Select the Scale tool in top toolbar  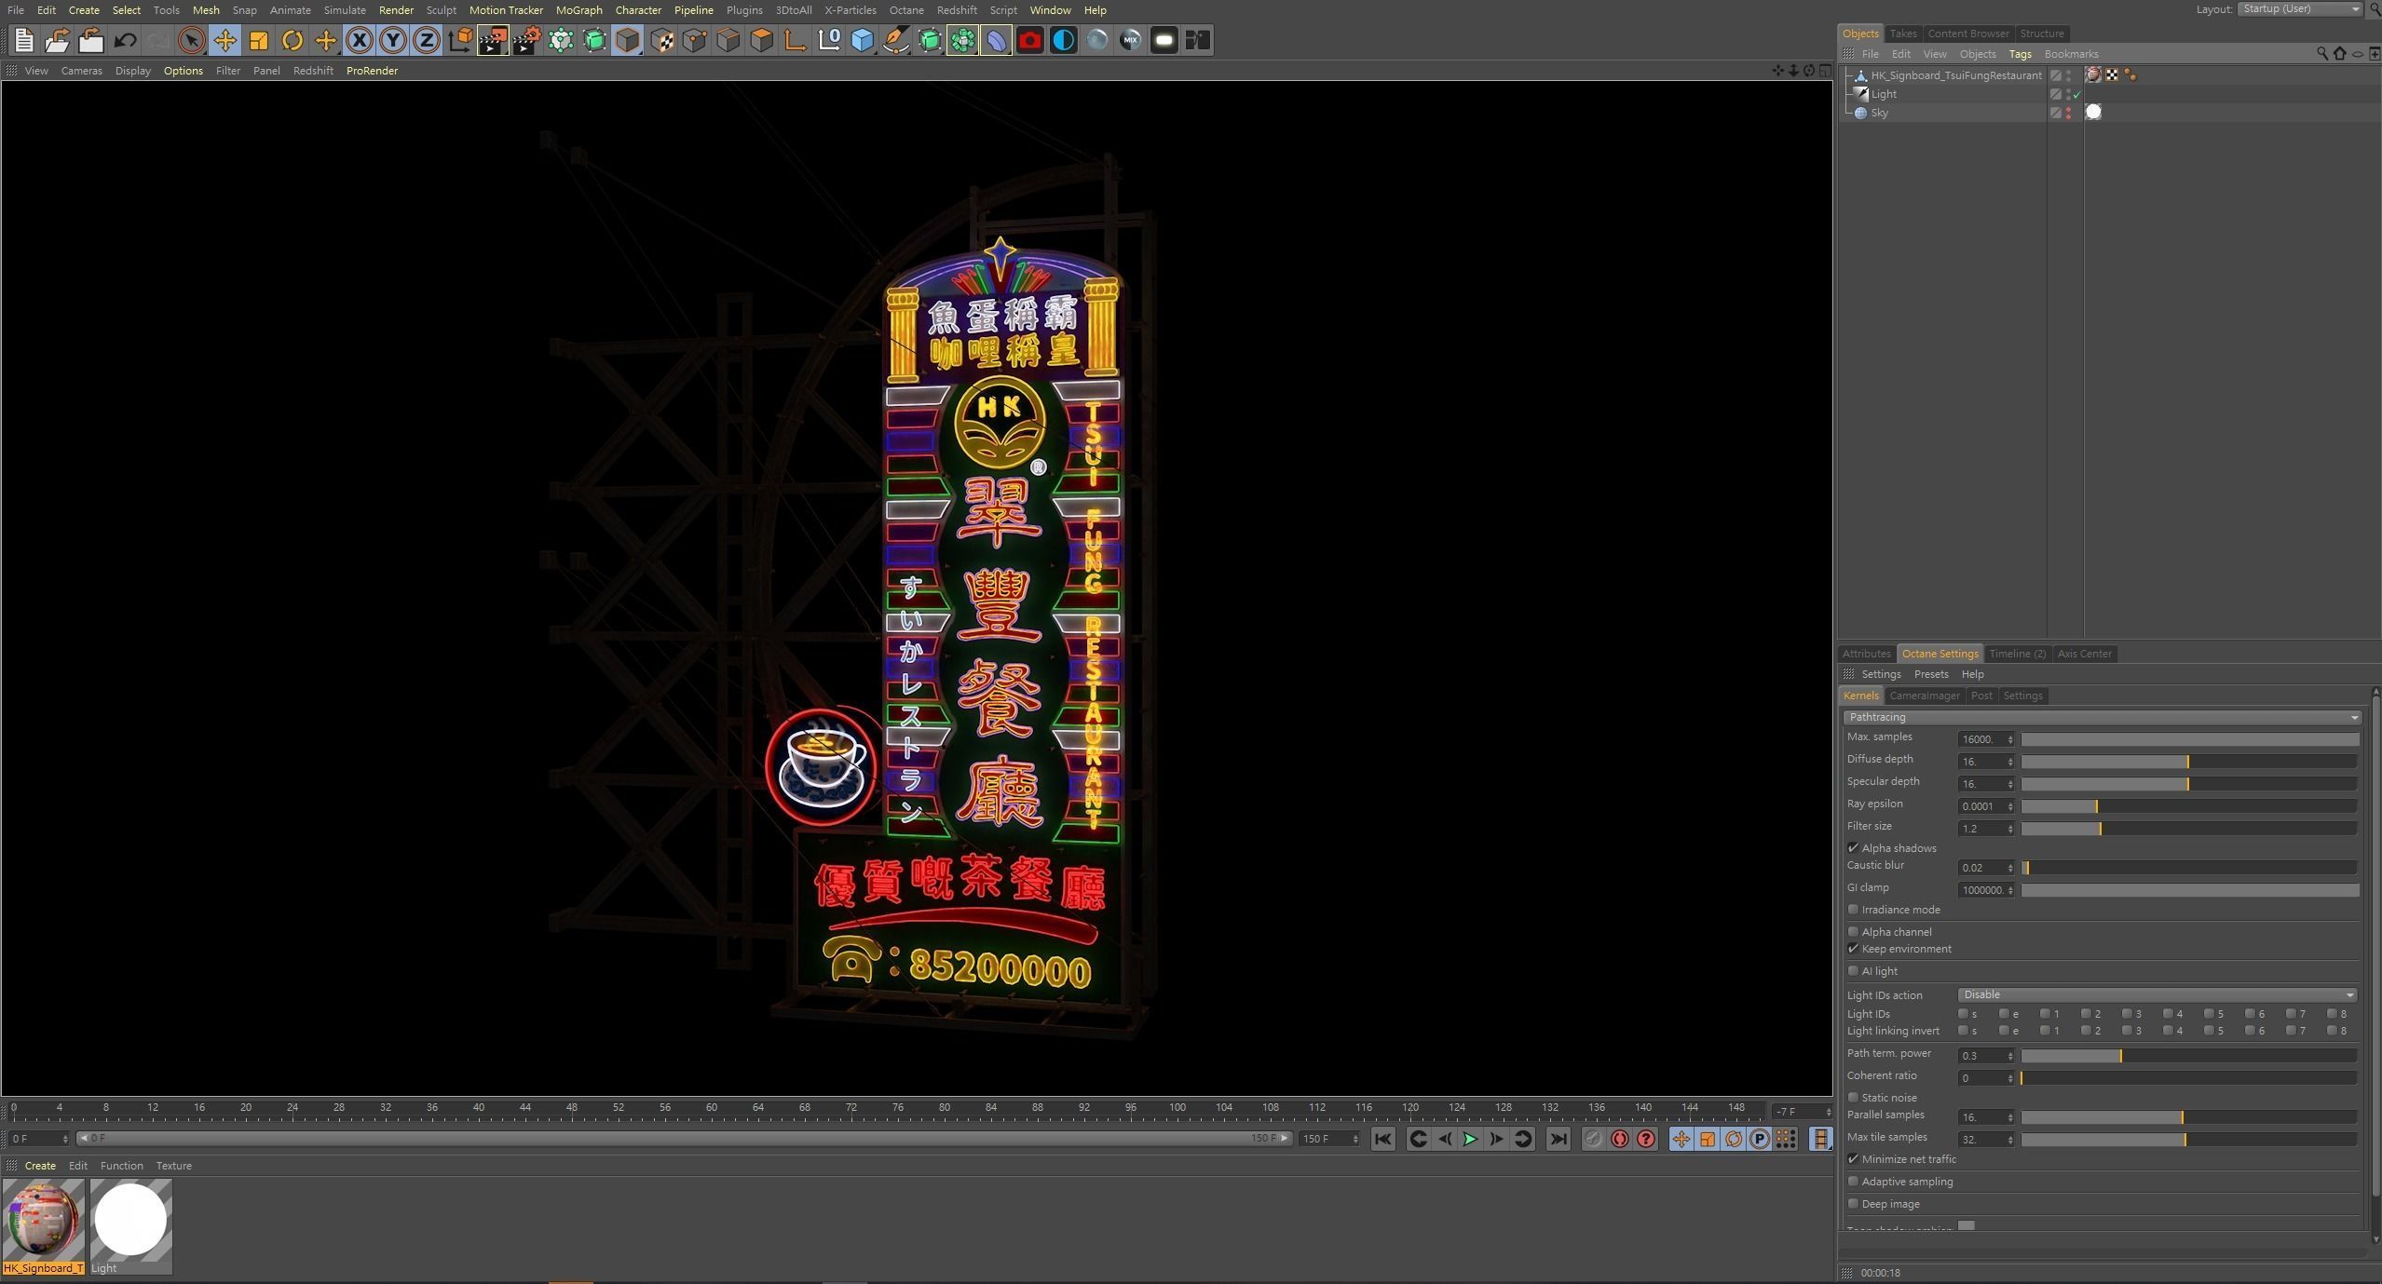(x=258, y=40)
